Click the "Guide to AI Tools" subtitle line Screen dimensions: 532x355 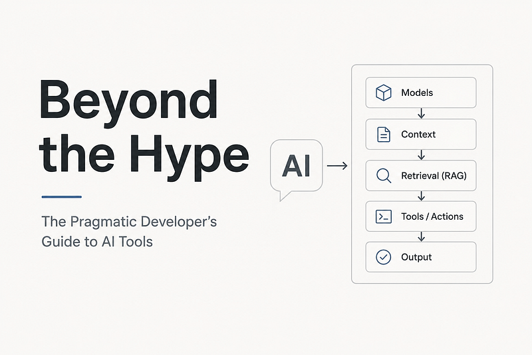97,242
